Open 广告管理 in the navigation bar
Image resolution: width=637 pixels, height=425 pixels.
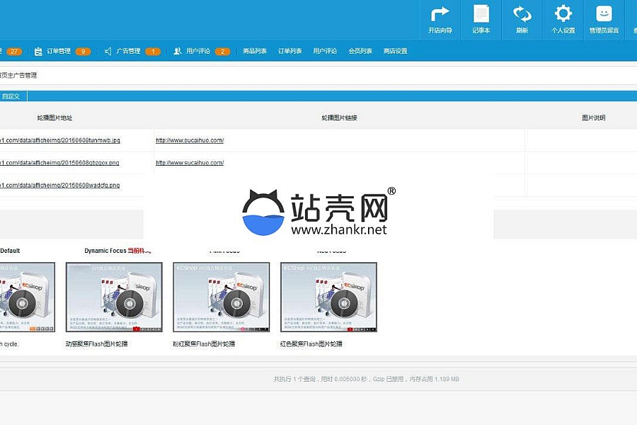click(128, 51)
